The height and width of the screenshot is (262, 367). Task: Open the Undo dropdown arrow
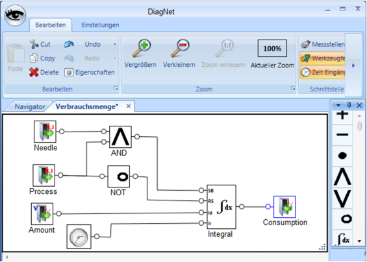[x=115, y=44]
